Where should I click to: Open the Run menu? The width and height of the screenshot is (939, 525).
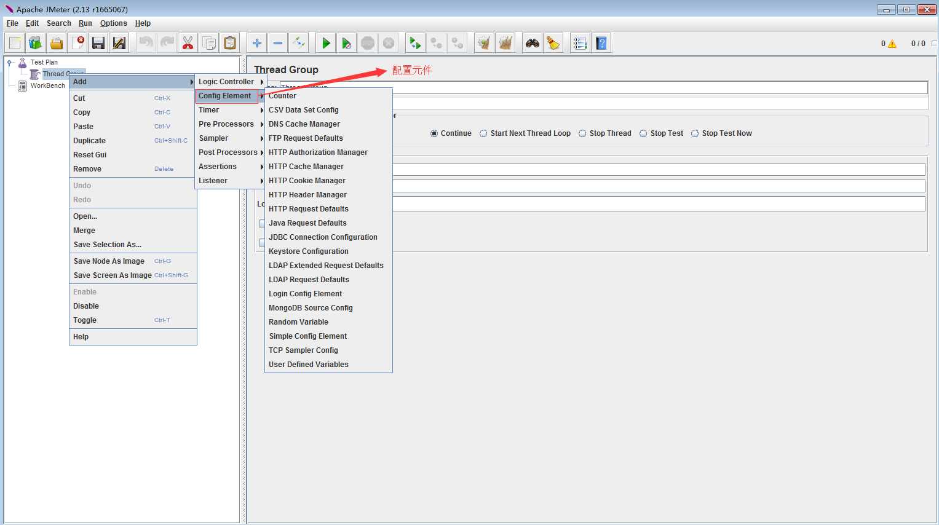pos(85,23)
